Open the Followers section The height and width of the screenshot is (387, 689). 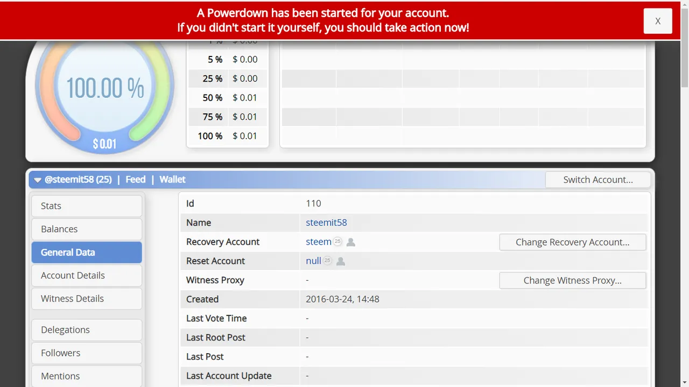tap(87, 353)
